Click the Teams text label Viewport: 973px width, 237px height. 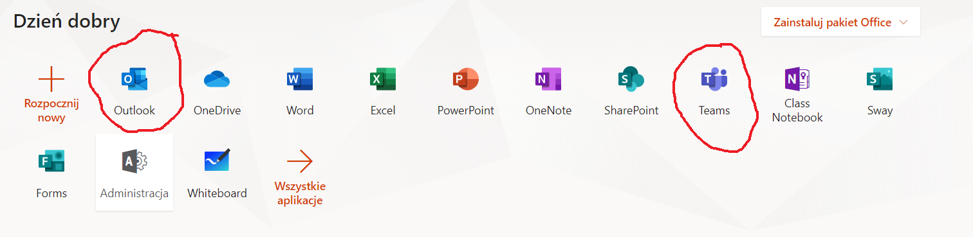click(714, 110)
